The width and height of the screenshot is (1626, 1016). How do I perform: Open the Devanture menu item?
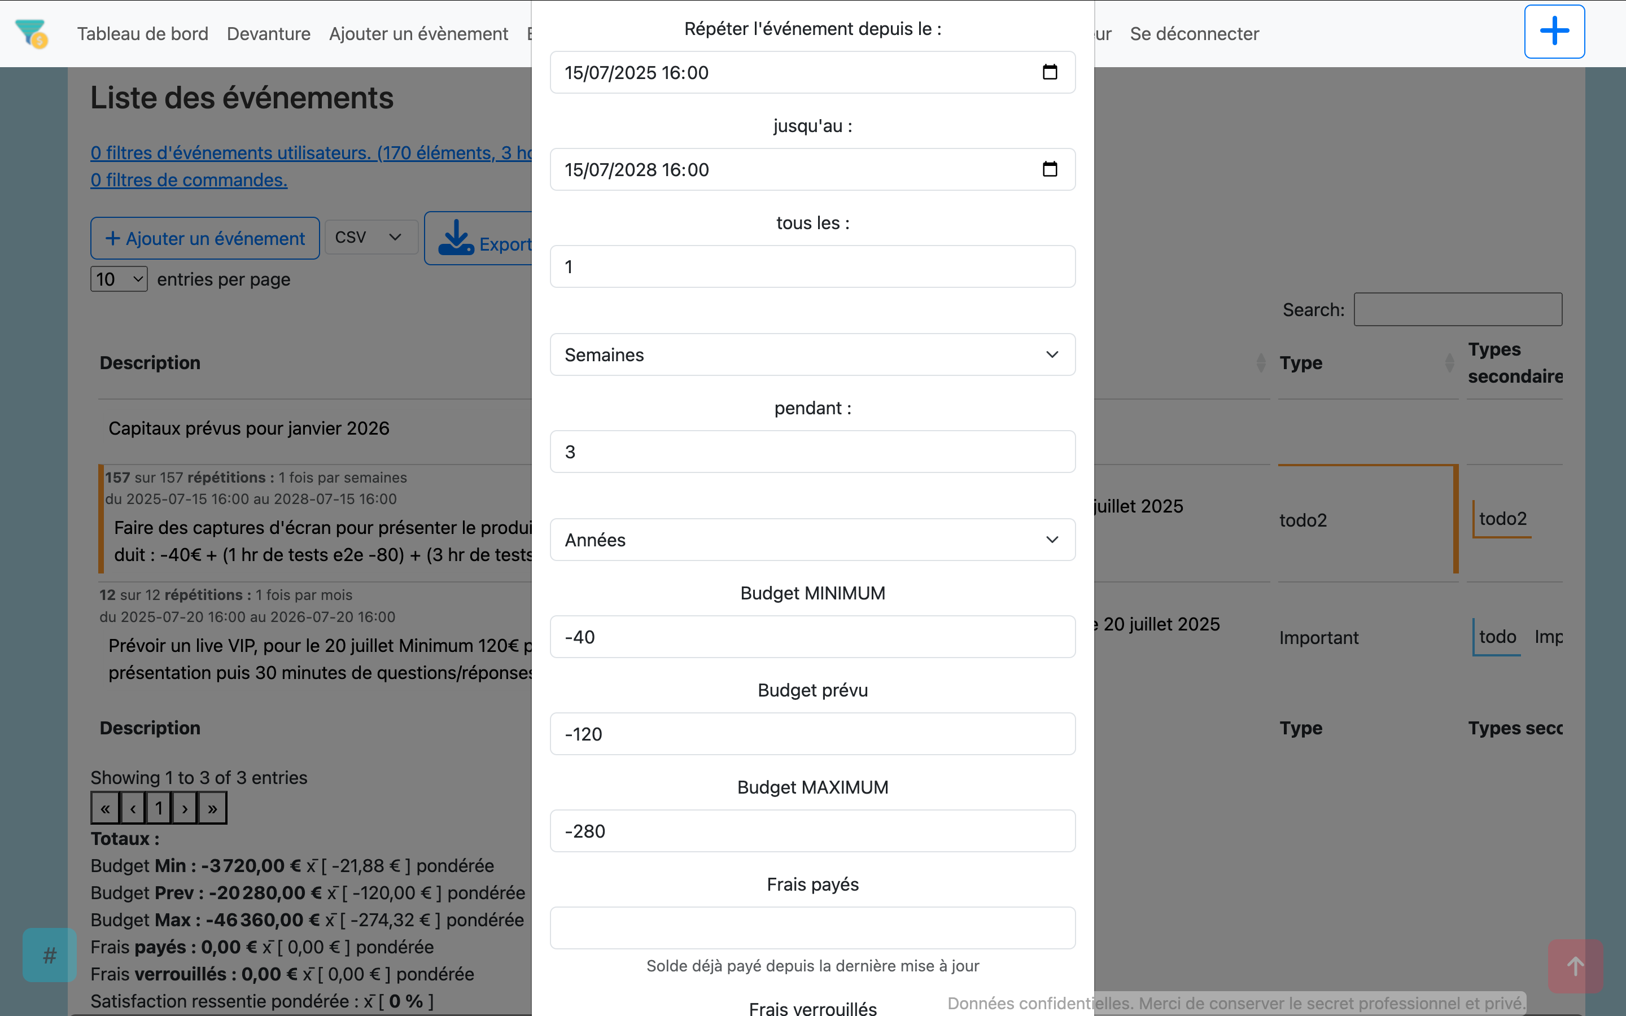pyautogui.click(x=268, y=34)
